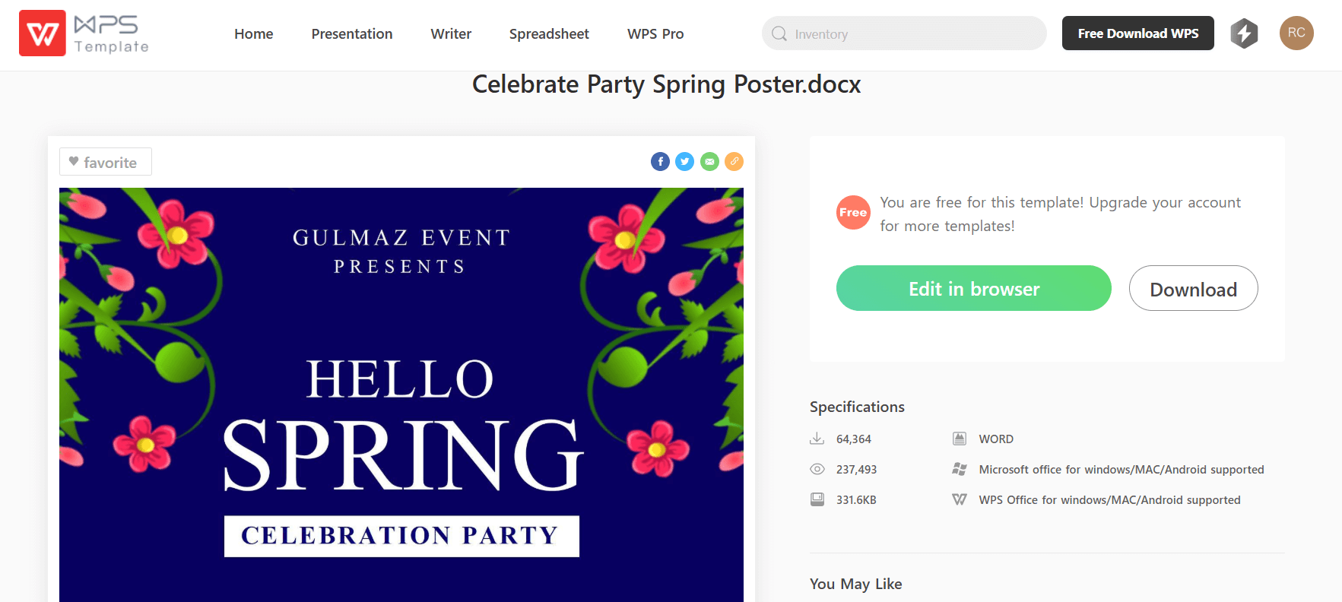This screenshot has height=602, width=1342.
Task: Click the lightning bolt hexagon icon
Action: [x=1244, y=33]
